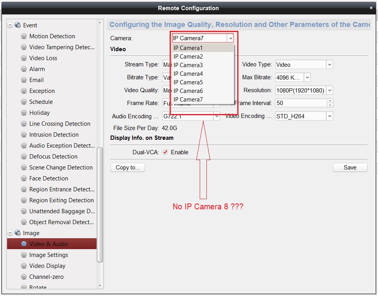Image resolution: width=378 pixels, height=296 pixels.
Task: Click the Copy to... button
Action: pos(127,168)
